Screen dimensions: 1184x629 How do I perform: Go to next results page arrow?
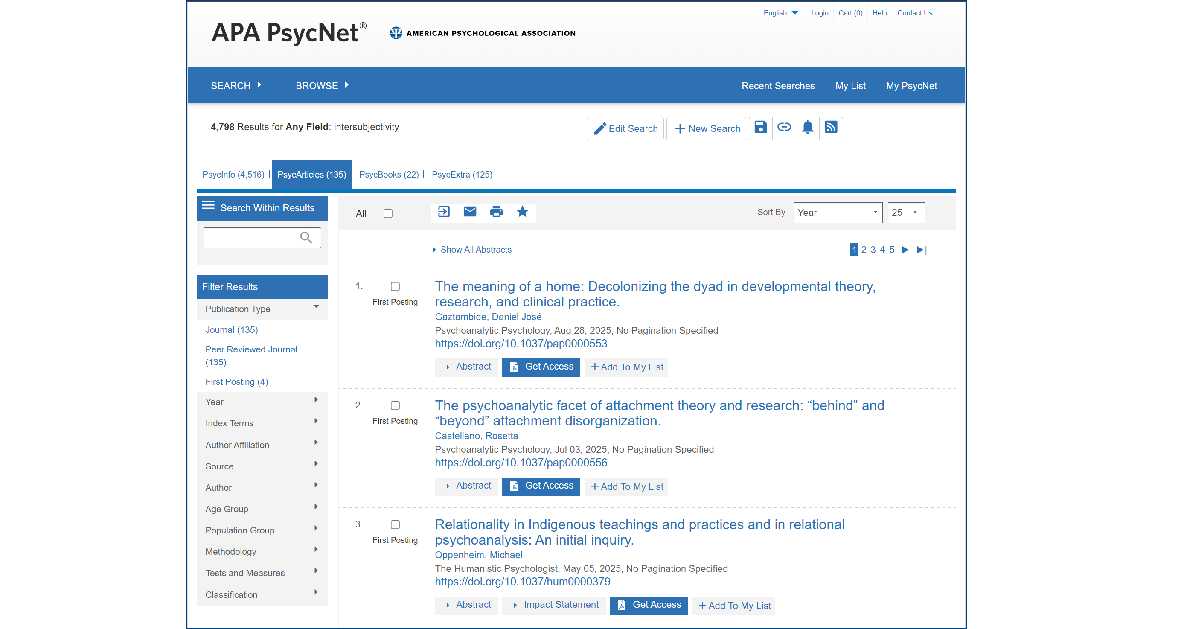905,250
